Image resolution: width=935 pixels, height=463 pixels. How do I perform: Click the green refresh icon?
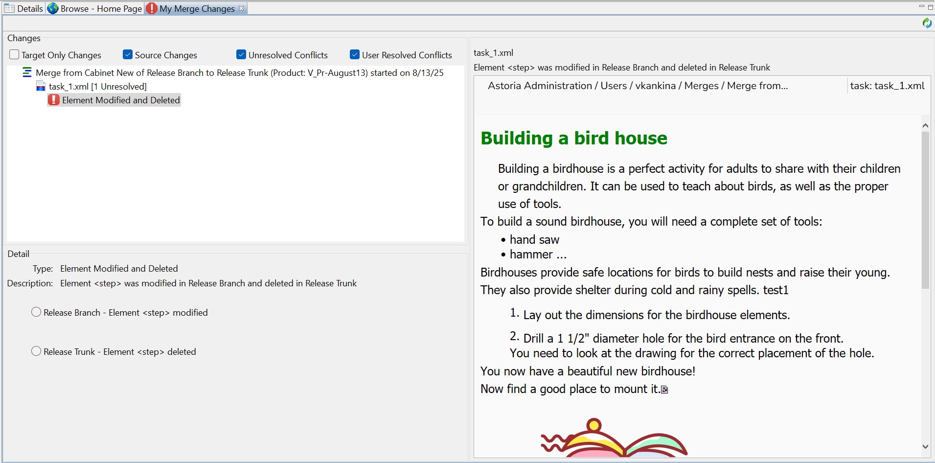click(926, 23)
